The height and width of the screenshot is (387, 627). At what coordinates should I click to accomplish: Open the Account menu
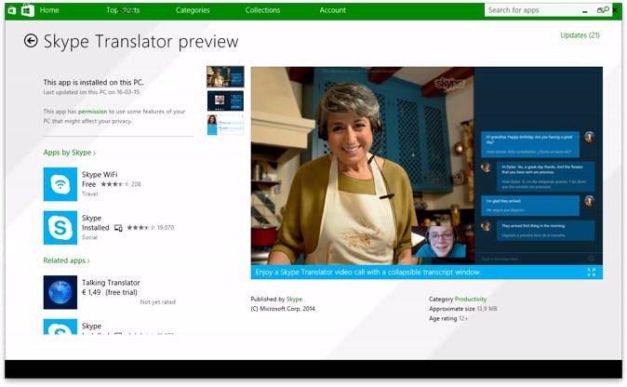tap(333, 10)
